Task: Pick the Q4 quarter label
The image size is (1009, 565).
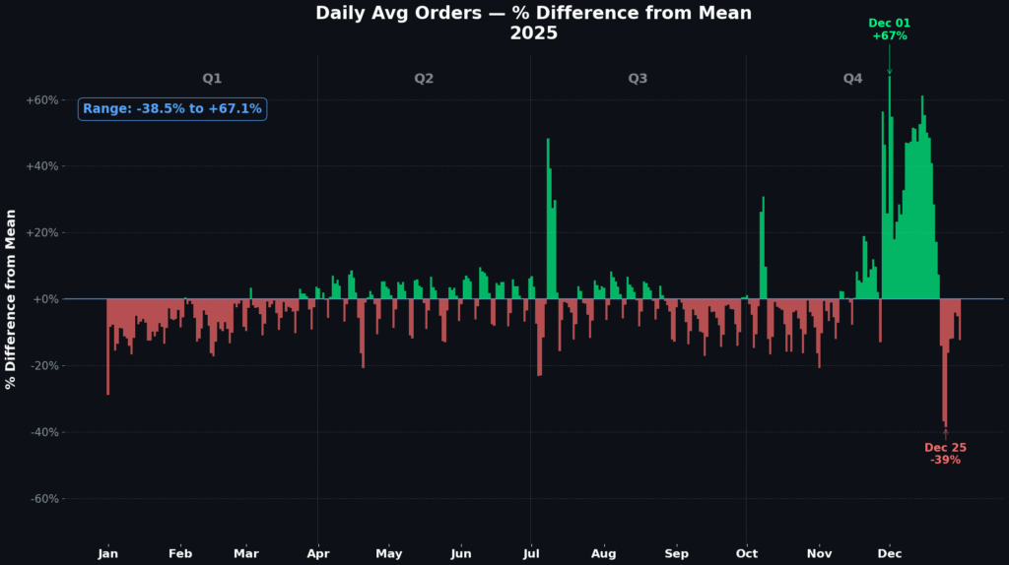Action: point(852,78)
